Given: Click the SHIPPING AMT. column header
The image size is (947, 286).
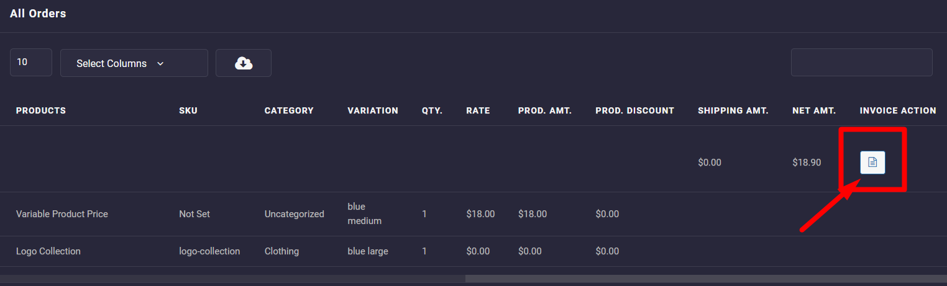Looking at the screenshot, I should coord(733,111).
